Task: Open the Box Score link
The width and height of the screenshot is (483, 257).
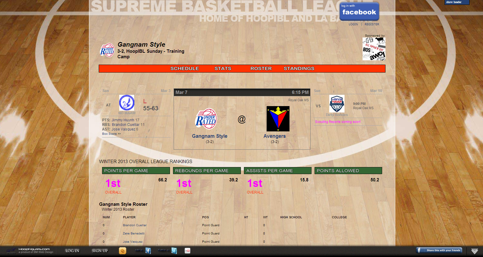Action: (111, 134)
